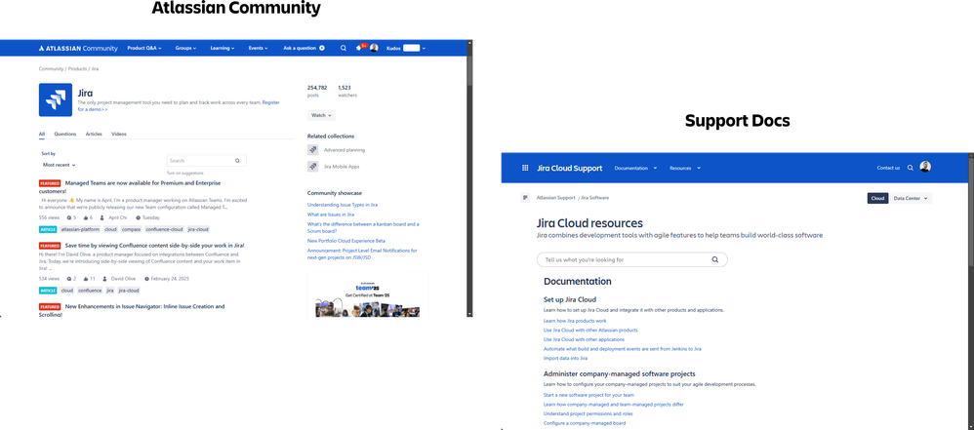This screenshot has height=430, width=974.
Task: Click the atlassian-platform tag
Action: coord(79,229)
